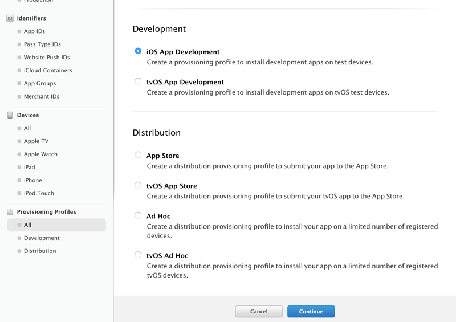
Task: Open iCloud Containers in sidebar
Action: click(48, 71)
